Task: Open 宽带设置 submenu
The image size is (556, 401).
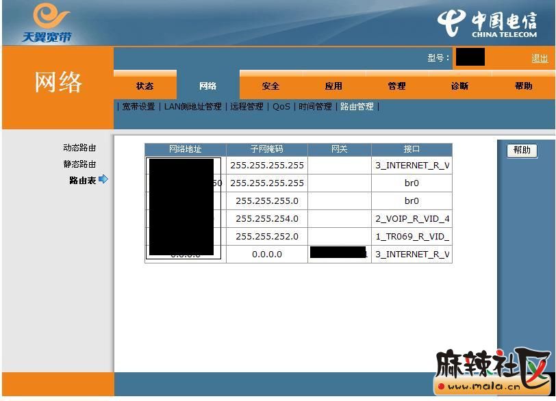Action: [x=139, y=107]
